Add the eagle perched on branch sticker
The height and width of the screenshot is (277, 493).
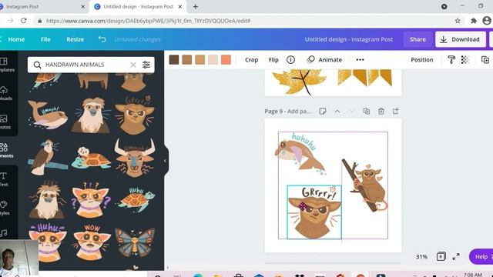47,157
